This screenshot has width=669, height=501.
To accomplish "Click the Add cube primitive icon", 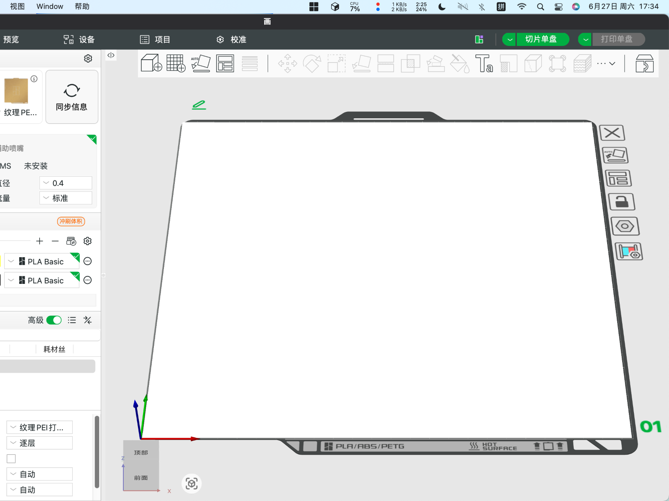I will (x=151, y=63).
